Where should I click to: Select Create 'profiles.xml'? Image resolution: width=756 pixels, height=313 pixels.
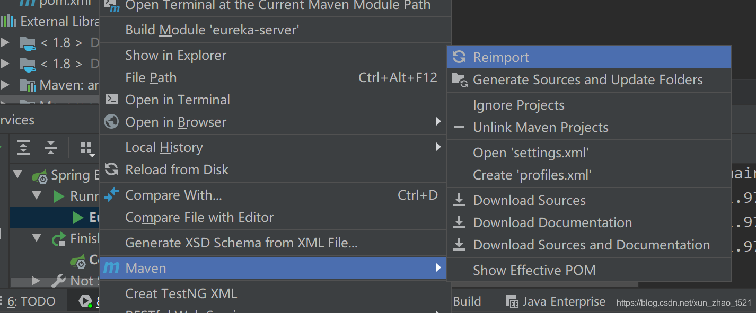click(x=588, y=175)
